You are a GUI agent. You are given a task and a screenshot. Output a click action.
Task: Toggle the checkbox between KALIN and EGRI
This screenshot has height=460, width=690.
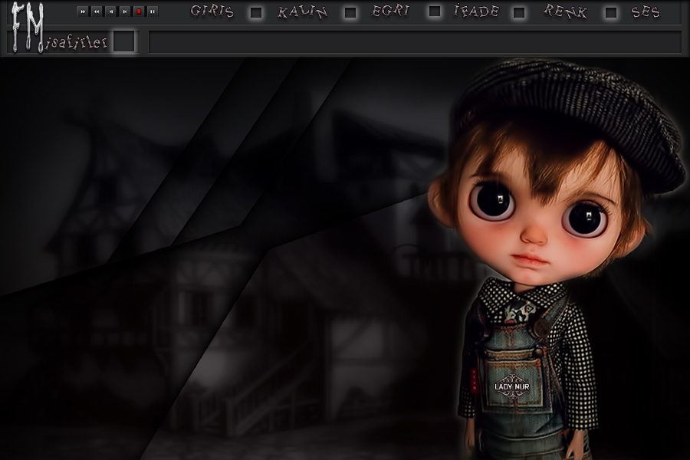pos(350,12)
